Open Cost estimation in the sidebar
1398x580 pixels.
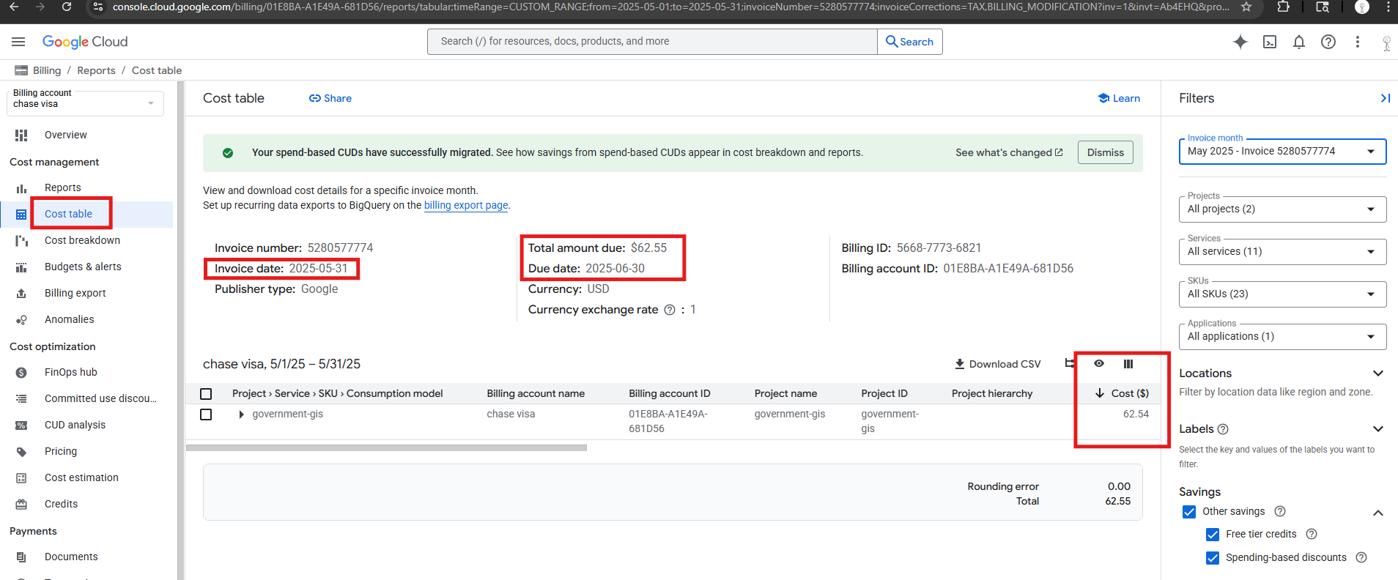[81, 477]
